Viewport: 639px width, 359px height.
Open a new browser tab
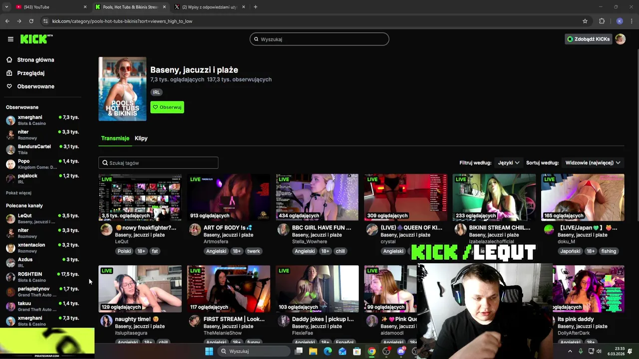click(255, 7)
